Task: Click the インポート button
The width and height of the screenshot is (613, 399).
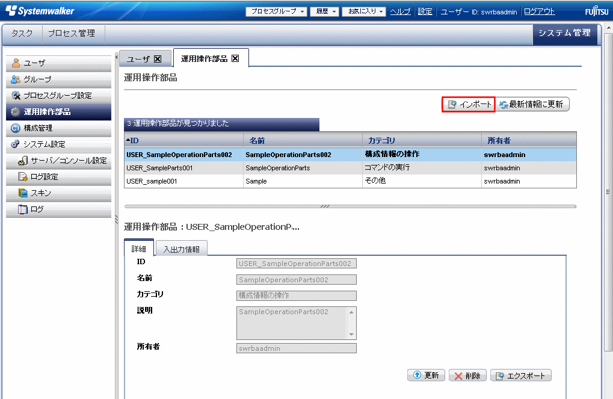Action: [x=469, y=105]
